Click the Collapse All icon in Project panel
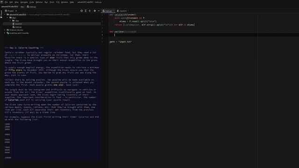The height and width of the screenshot is (168, 299). point(90,11)
